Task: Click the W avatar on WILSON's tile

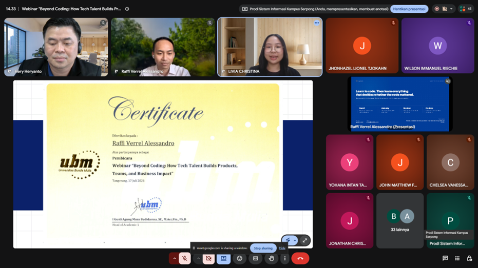Action: click(x=438, y=46)
